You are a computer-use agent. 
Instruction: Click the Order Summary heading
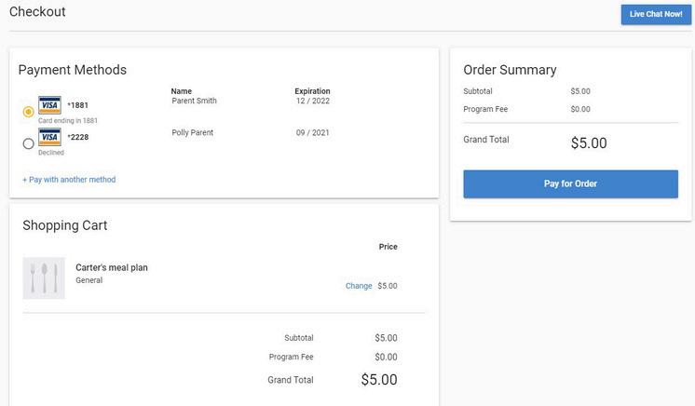pyautogui.click(x=510, y=70)
